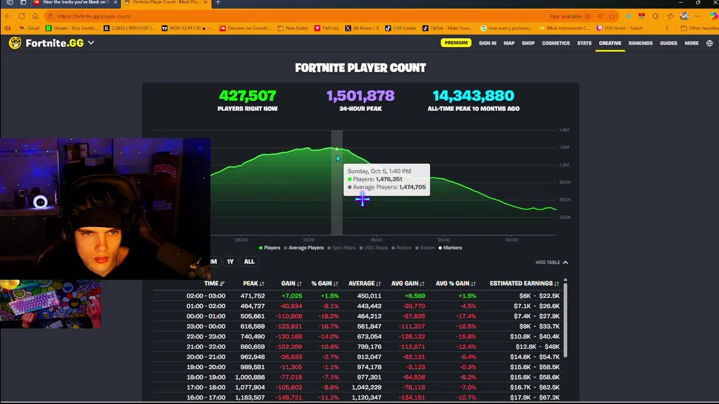Toggle the Markers legend item
Screen dimensions: 719x404
coord(450,247)
